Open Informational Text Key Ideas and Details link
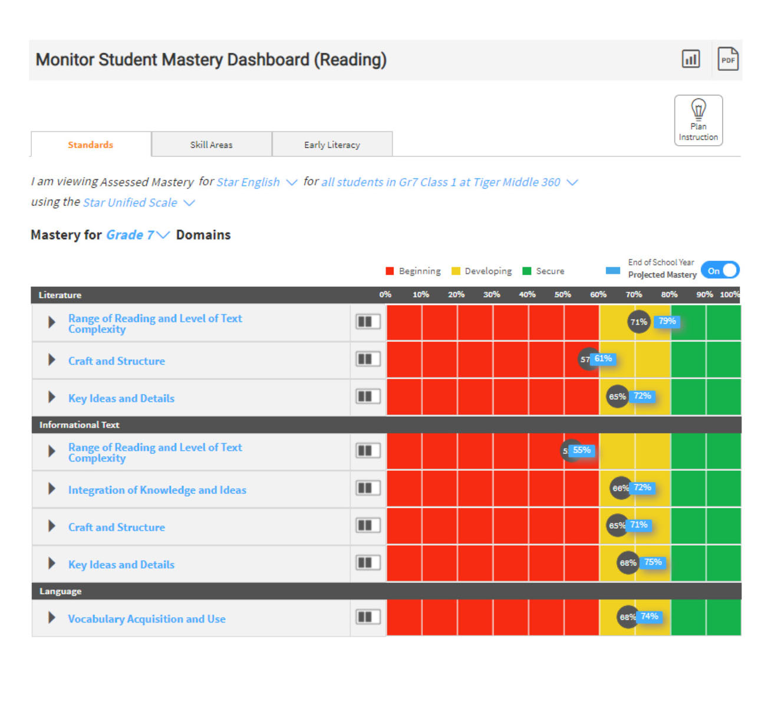The image size is (784, 701). [121, 565]
